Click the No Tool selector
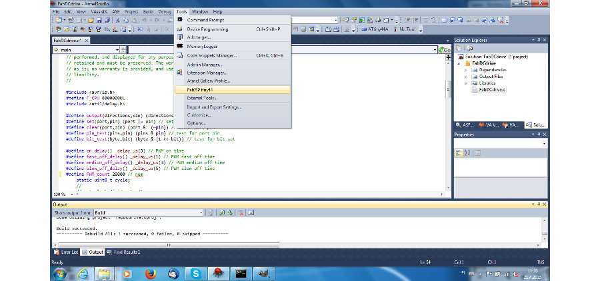This screenshot has width=600, height=281. (x=404, y=29)
